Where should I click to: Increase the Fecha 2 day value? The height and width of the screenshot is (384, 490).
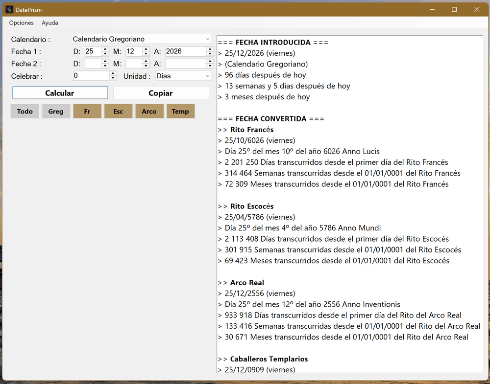[x=105, y=62]
